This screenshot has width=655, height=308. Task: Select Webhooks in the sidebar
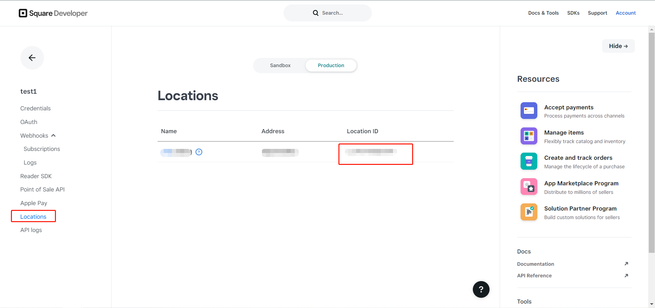pyautogui.click(x=34, y=136)
